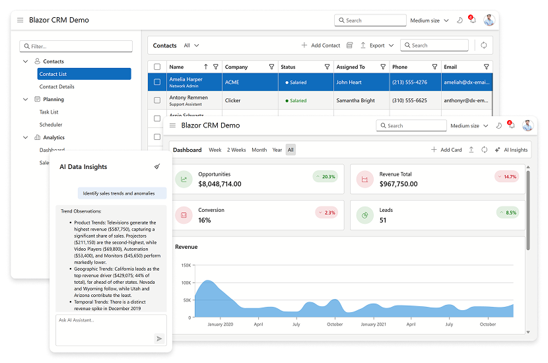Click the Conversion card icon

pyautogui.click(x=184, y=215)
